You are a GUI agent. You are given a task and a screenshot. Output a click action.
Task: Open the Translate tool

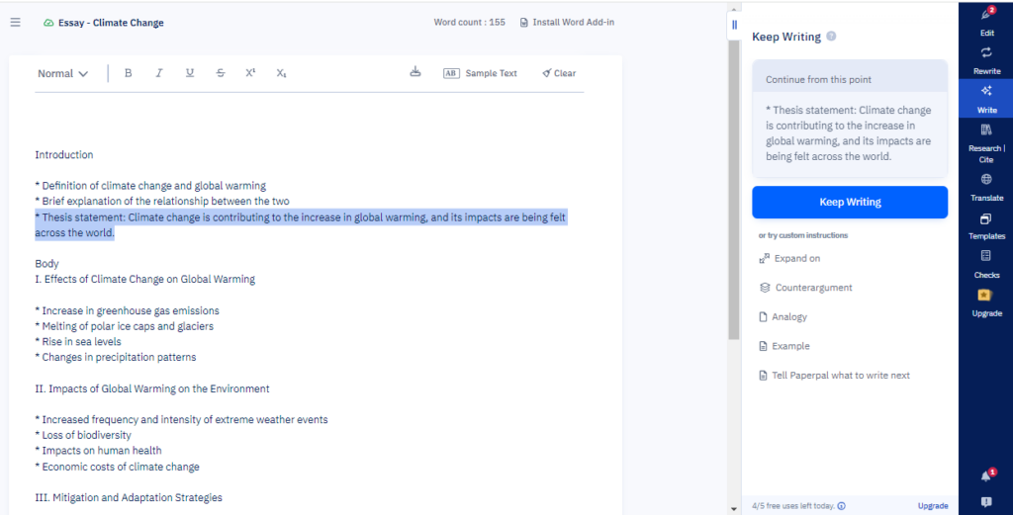[986, 185]
